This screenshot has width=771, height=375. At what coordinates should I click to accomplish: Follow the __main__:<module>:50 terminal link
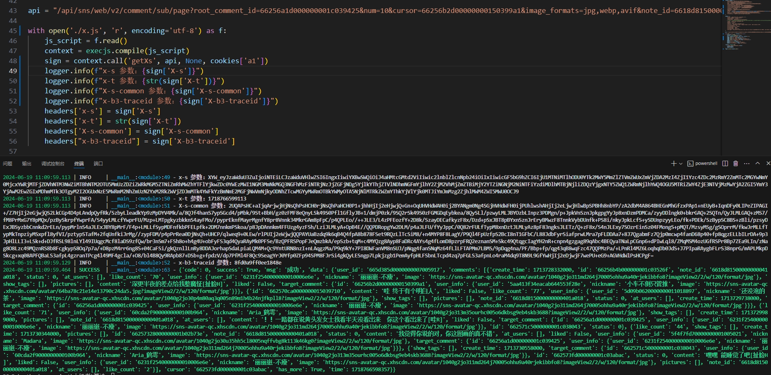(141, 199)
